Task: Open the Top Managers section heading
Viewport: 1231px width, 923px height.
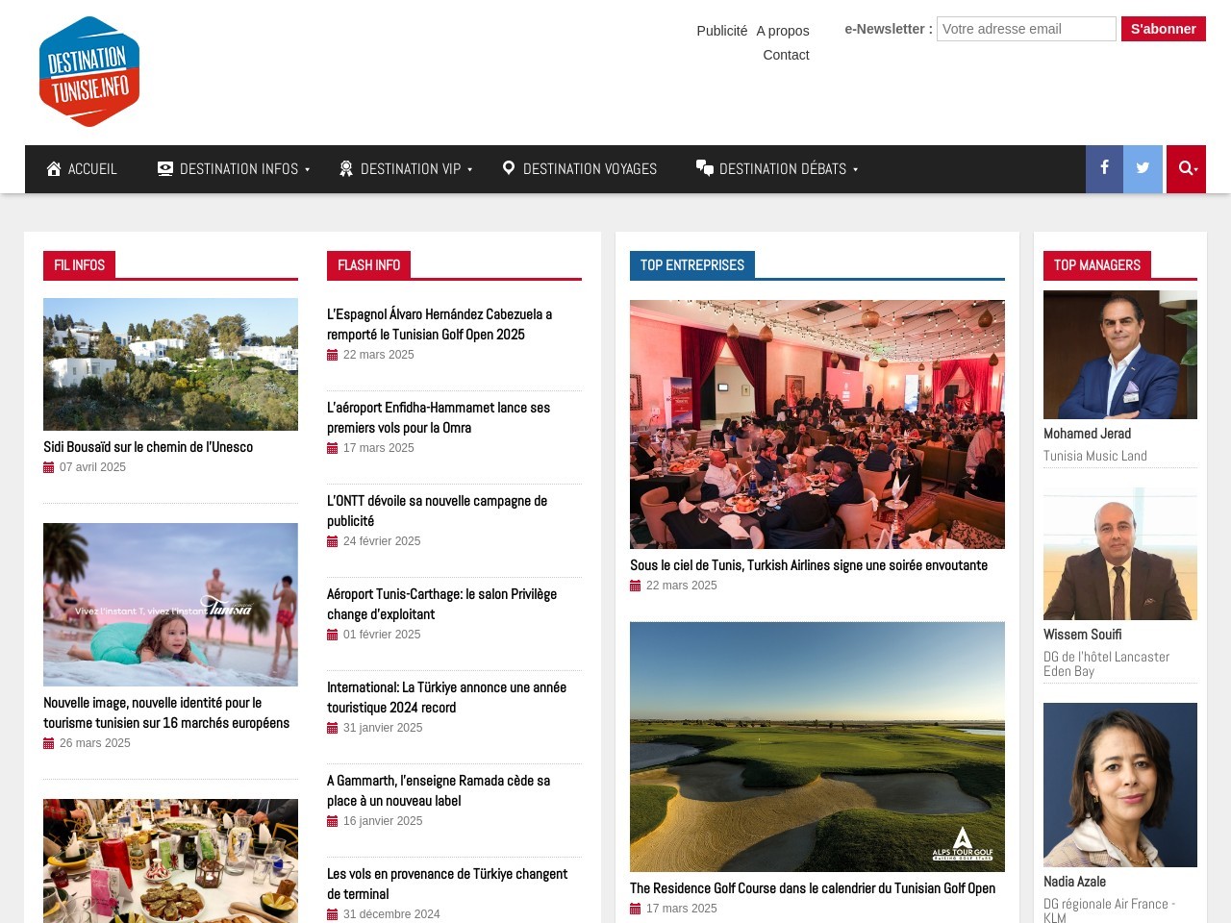Action: (1097, 265)
